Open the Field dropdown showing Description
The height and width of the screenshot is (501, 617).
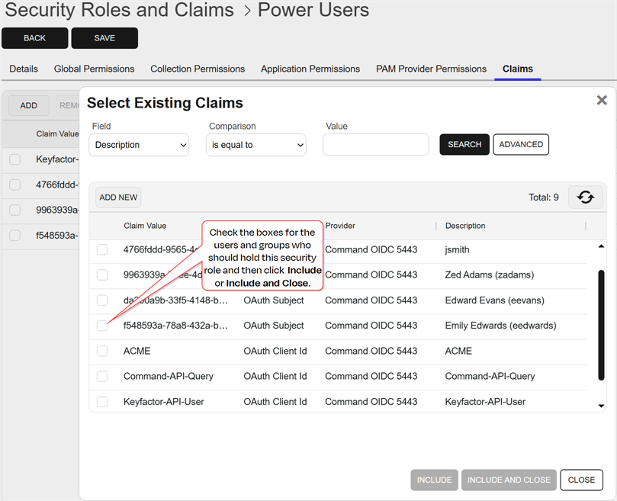(139, 145)
